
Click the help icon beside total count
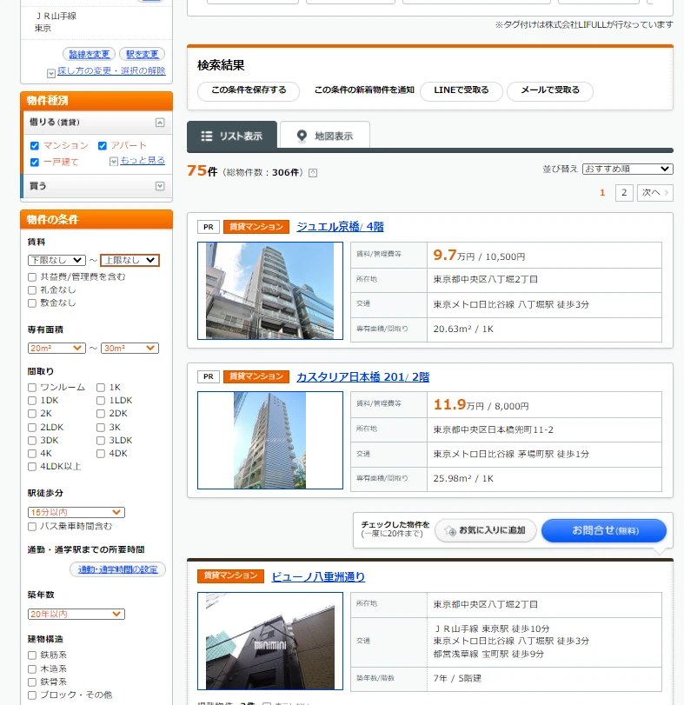click(313, 173)
